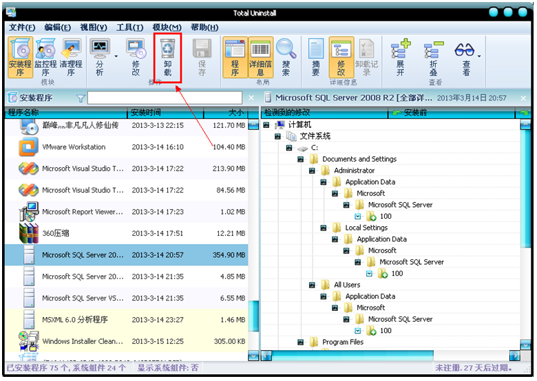Viewport: 537px width, 381px height.
Task: Select the 354.90 MB SQL Server row
Action: 127,254
